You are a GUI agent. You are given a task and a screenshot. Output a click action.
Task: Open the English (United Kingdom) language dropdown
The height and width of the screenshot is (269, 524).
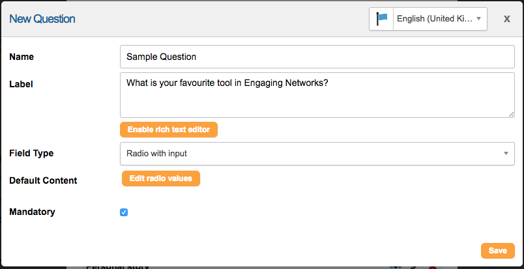point(440,19)
